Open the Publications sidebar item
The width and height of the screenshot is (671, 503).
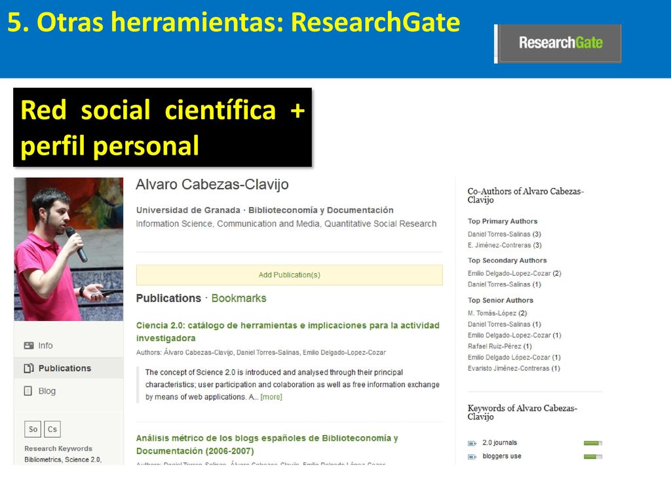[x=68, y=368]
